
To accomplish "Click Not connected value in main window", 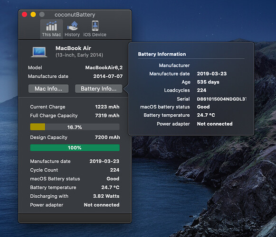I will pos(102,205).
